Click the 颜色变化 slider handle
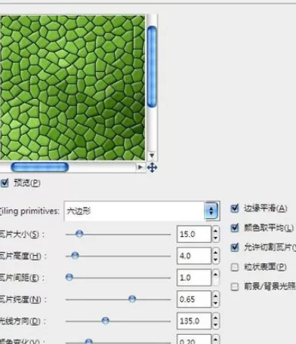This screenshot has width=296, height=344. [88, 341]
